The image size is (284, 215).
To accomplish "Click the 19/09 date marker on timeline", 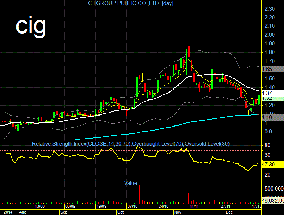I will [x=102, y=206].
